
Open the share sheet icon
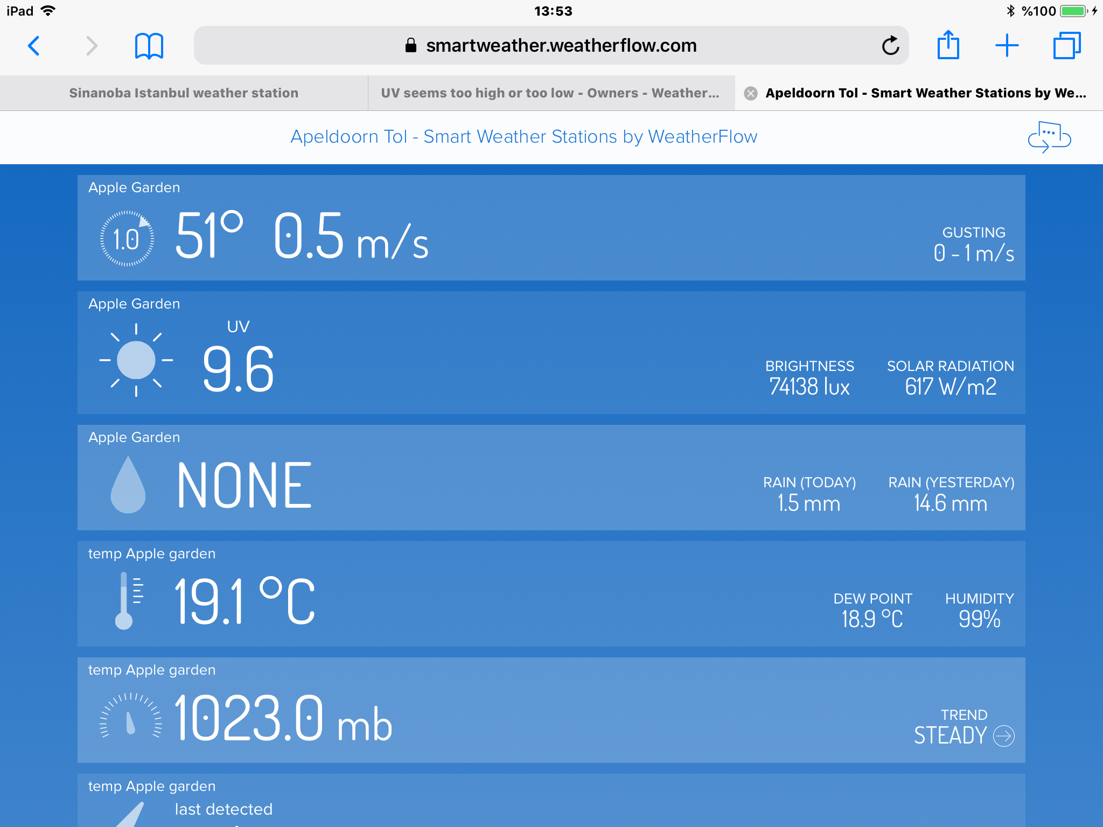[x=948, y=45]
